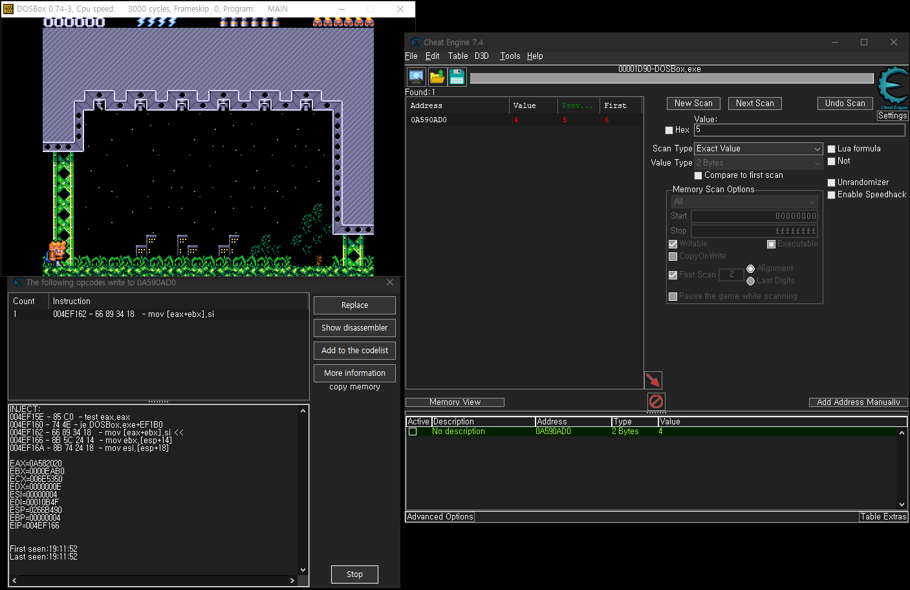
Task: Enable Speedhack checkbox
Action: click(x=832, y=195)
